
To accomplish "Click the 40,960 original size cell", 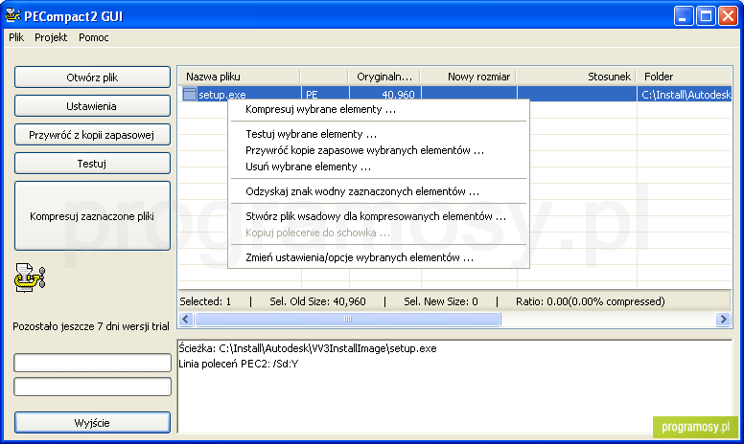I will pyautogui.click(x=398, y=95).
